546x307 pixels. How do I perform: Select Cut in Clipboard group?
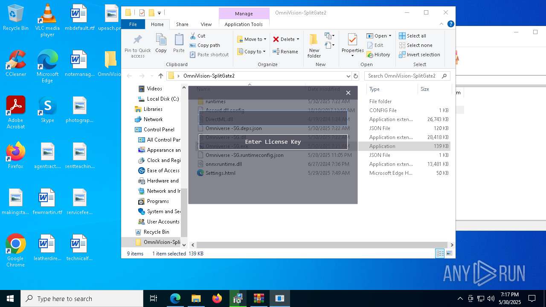(197, 36)
